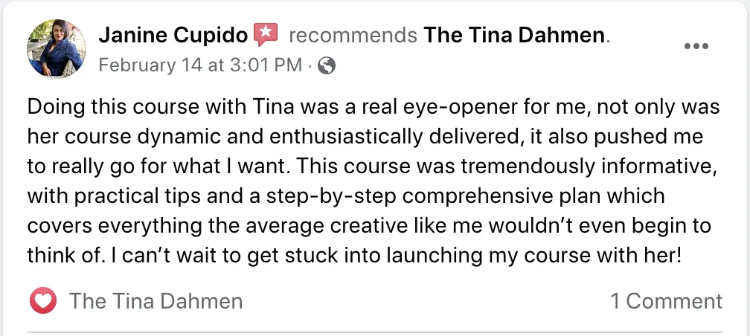
Task: Open the February 14 post timestamp
Action: click(x=199, y=65)
